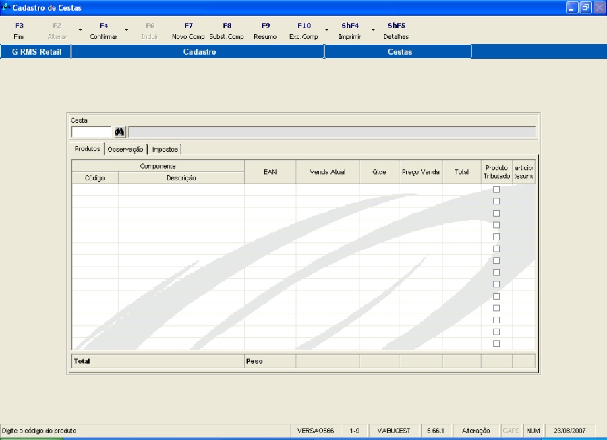Click the Preço Venda column header
This screenshot has width=607, height=440.
(x=420, y=172)
